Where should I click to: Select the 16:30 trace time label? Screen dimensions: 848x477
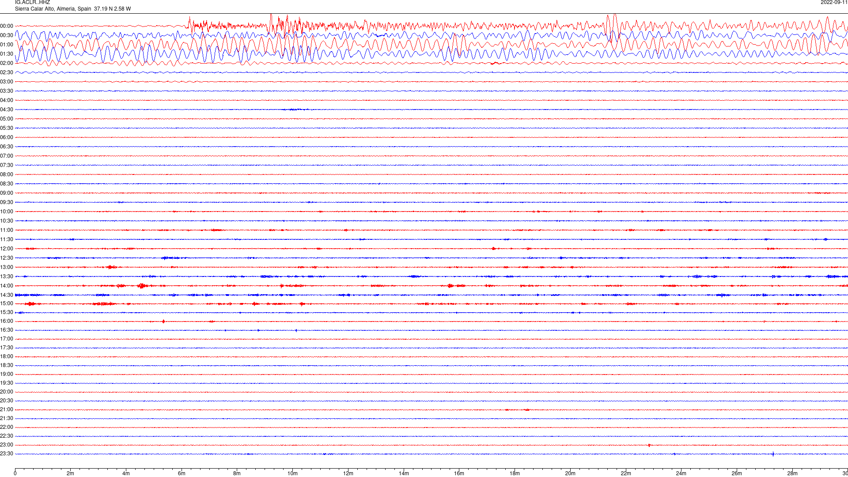pyautogui.click(x=7, y=330)
